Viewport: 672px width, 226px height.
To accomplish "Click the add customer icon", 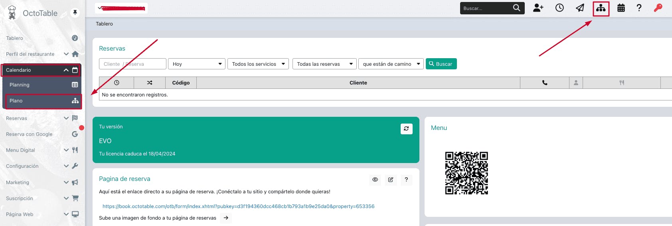I will pyautogui.click(x=538, y=8).
